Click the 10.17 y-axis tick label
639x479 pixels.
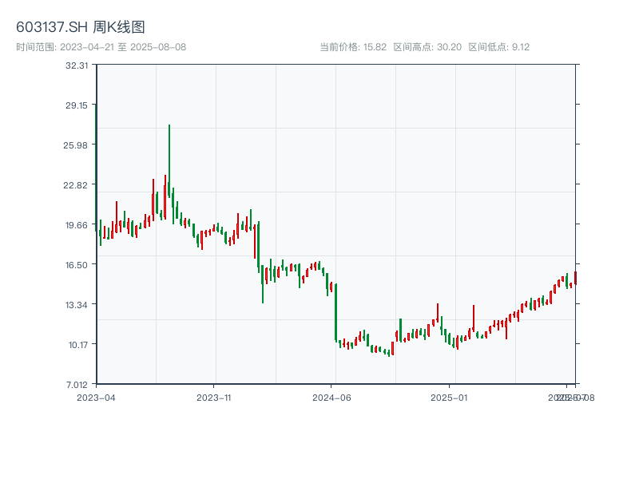[77, 344]
